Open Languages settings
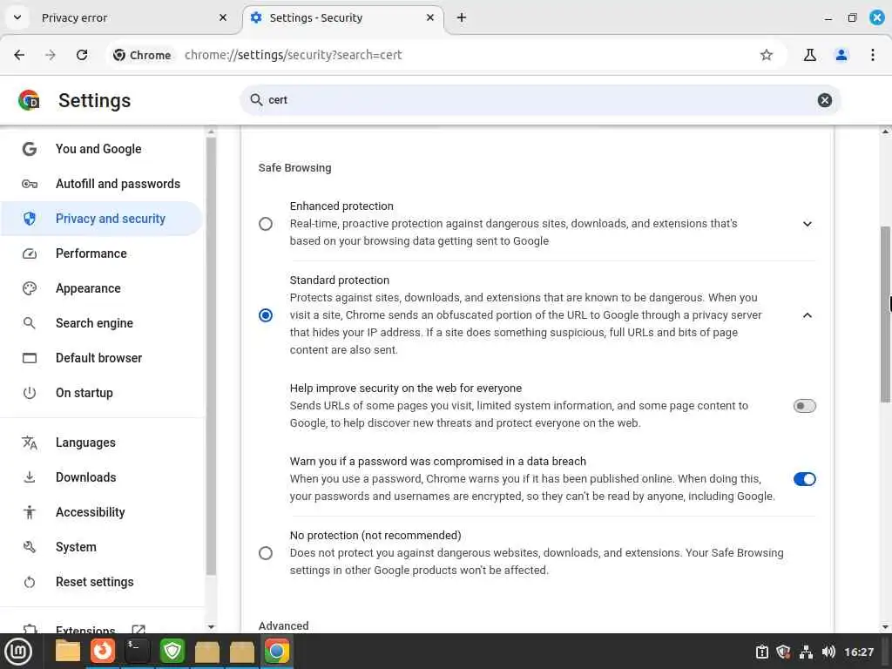This screenshot has height=669, width=892. click(101, 443)
